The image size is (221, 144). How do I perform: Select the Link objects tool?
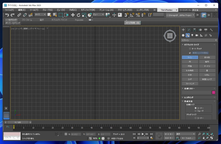(19, 15)
